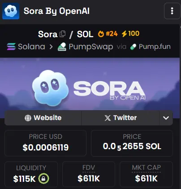The width and height of the screenshot is (181, 189).
Task: Click the PumpSwap label
Action: [x=91, y=47]
